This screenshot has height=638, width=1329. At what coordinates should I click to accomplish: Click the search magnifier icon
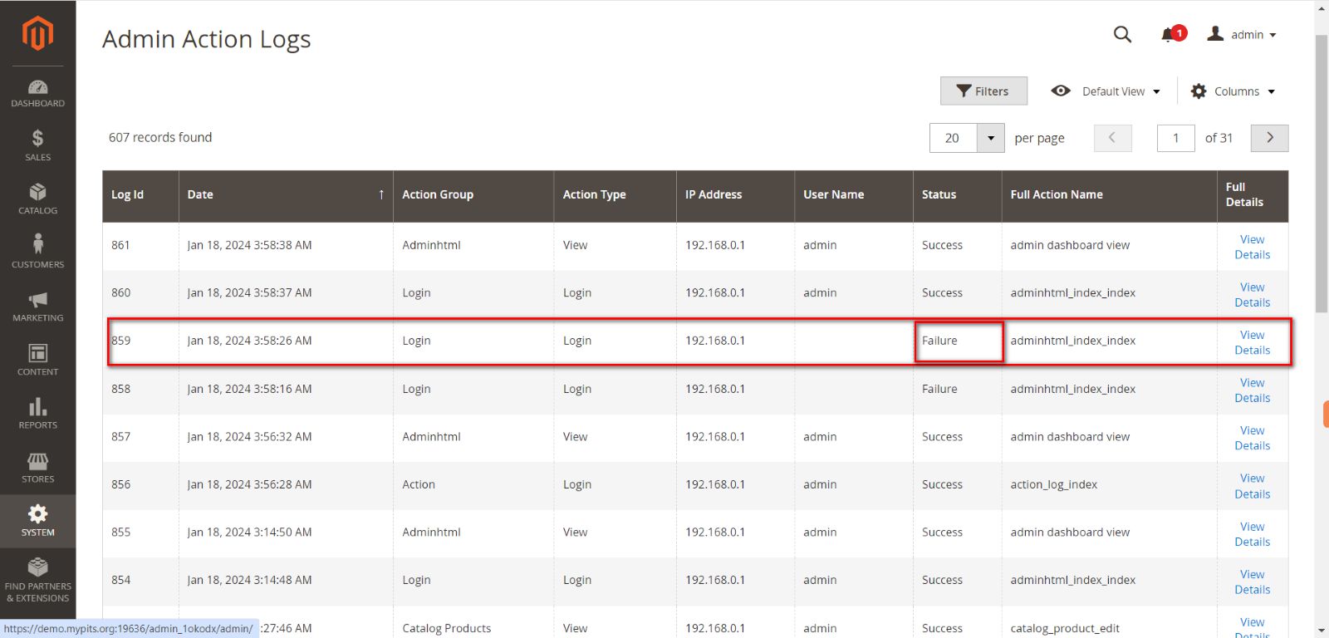pos(1122,34)
